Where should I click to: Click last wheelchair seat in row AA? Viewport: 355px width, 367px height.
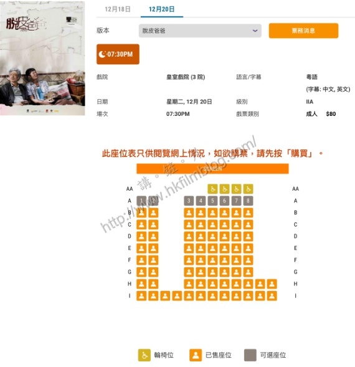point(248,189)
